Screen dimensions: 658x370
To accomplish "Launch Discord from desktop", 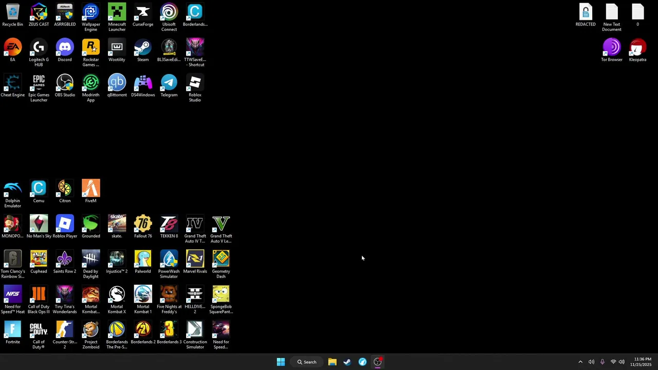I will click(x=65, y=50).
